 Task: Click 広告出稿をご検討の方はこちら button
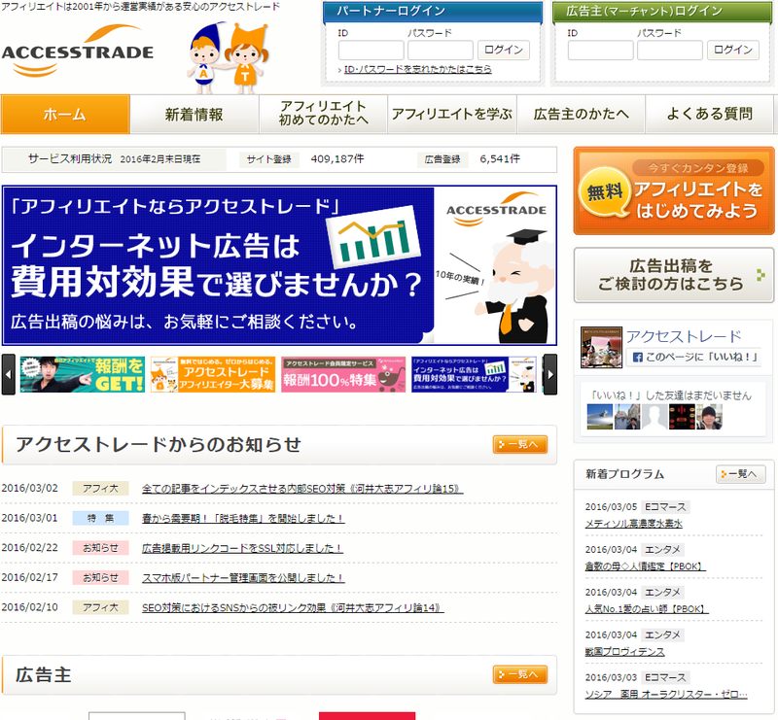pyautogui.click(x=674, y=275)
